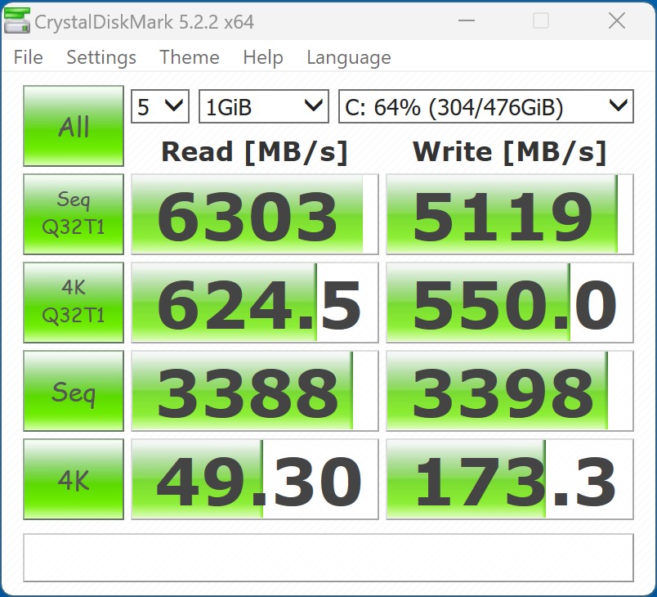
Task: Click the Seq read result 3388
Action: 255,391
